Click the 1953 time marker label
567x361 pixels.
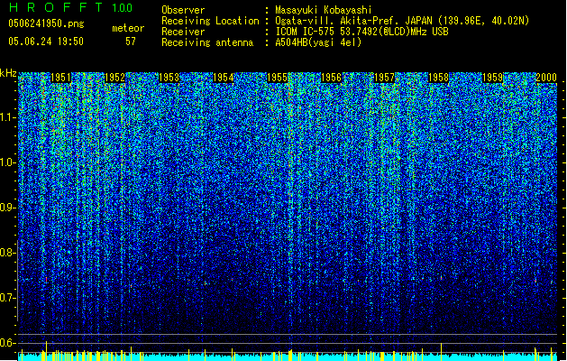coord(169,78)
